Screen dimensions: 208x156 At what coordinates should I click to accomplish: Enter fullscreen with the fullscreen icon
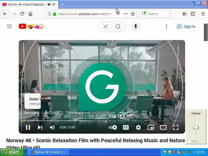(176, 127)
